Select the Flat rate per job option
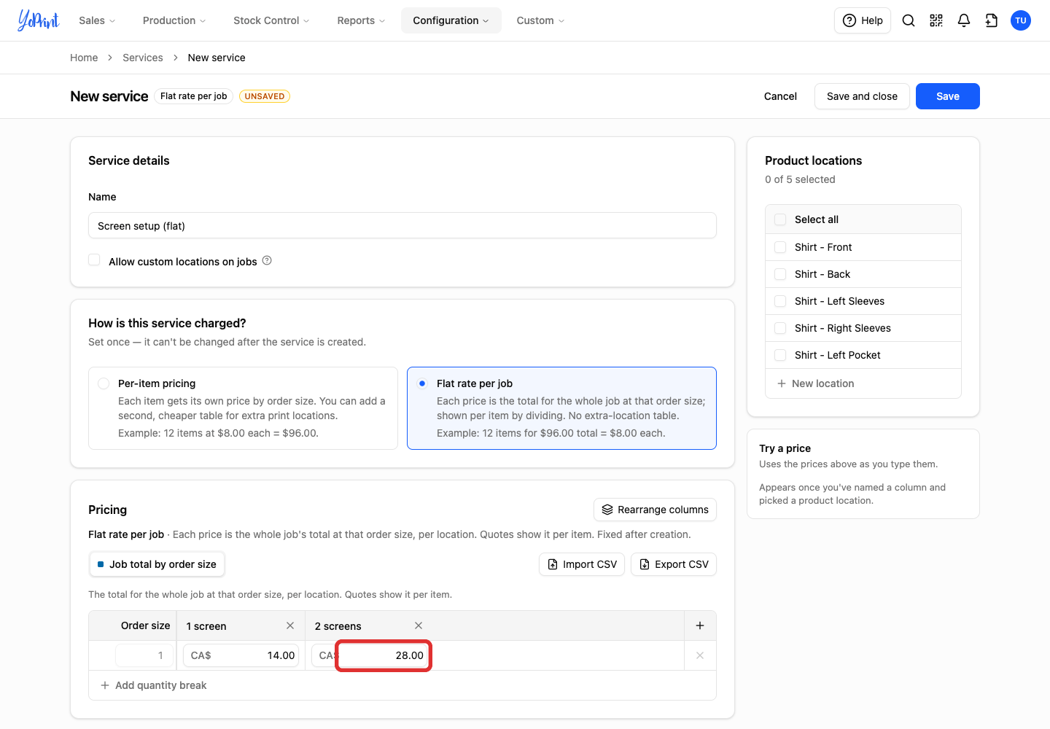This screenshot has height=729, width=1050. 561,408
